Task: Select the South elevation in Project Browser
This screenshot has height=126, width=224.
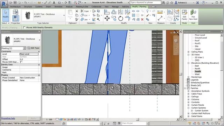Action: click(x=198, y=71)
